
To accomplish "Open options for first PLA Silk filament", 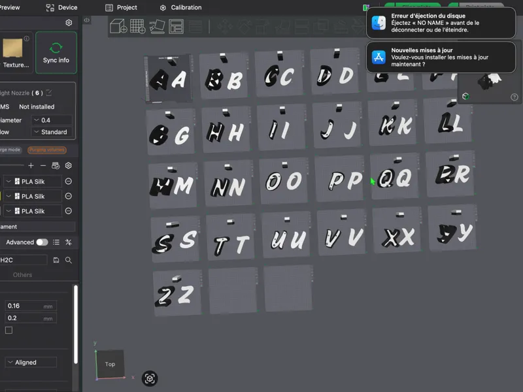I will click(x=69, y=182).
